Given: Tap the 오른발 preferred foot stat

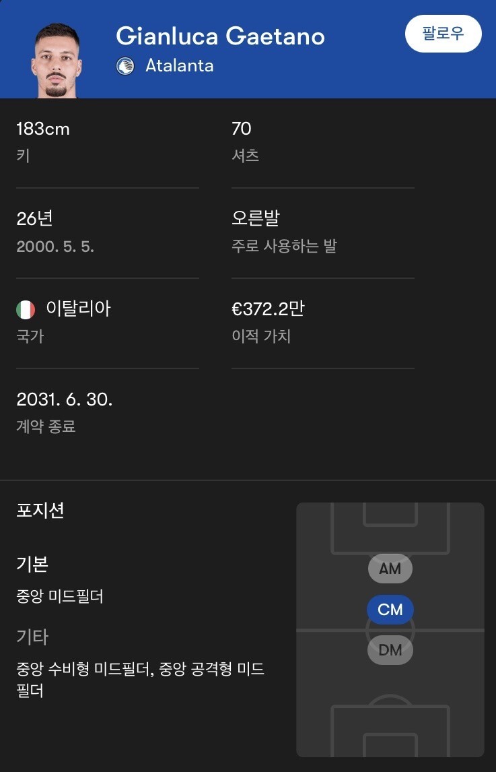Looking at the screenshot, I should coord(255,219).
